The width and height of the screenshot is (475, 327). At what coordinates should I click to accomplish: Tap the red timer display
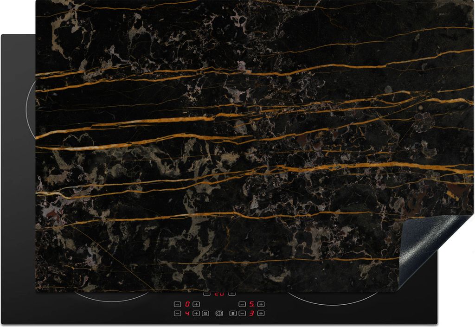point(219,294)
